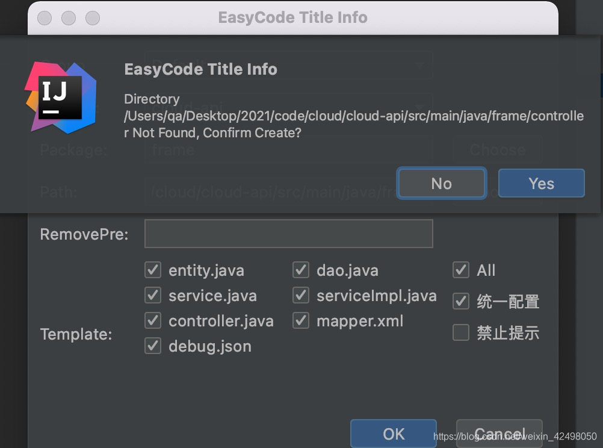Decline directory creation with No button
The image size is (603, 448).
click(x=442, y=183)
